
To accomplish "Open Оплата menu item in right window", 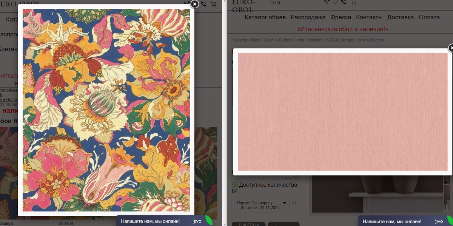I will coord(429,17).
